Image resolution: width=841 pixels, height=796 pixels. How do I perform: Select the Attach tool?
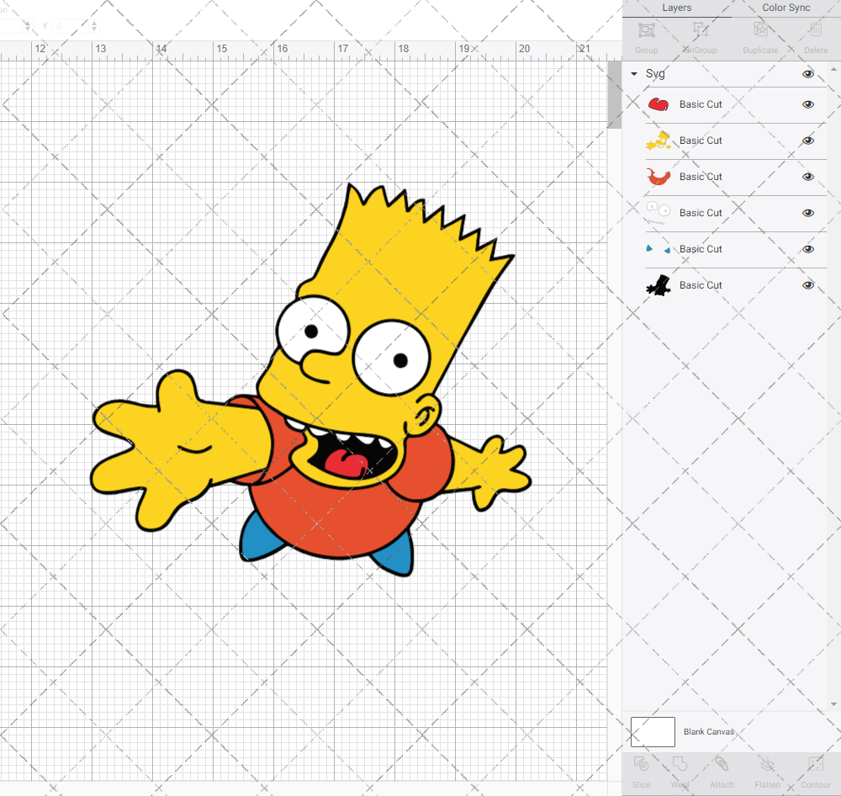pyautogui.click(x=722, y=764)
